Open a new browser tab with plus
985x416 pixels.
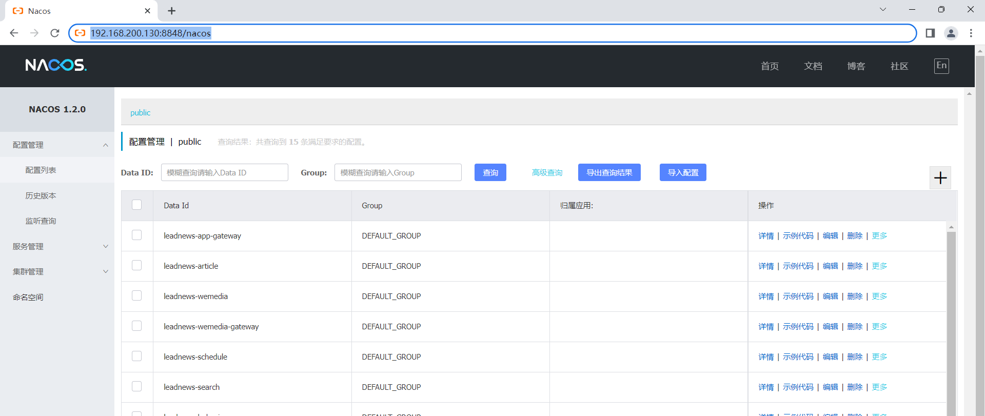click(x=172, y=11)
